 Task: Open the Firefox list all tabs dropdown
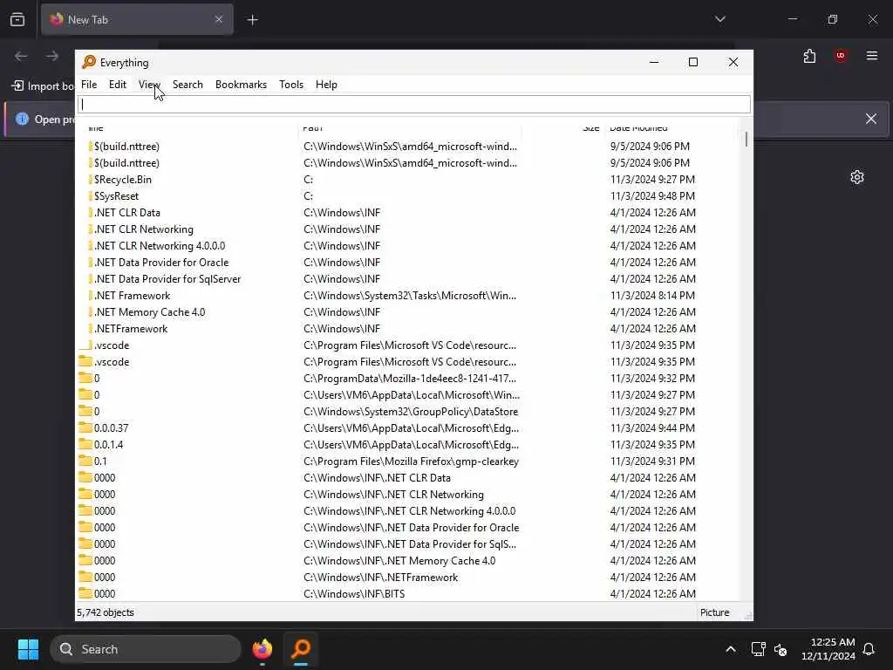click(x=719, y=19)
